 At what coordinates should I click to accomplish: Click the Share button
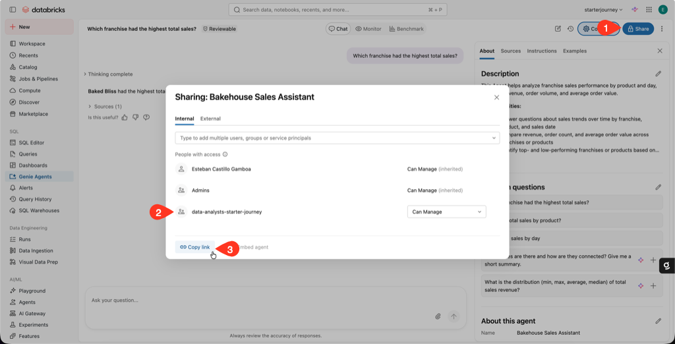pos(638,29)
